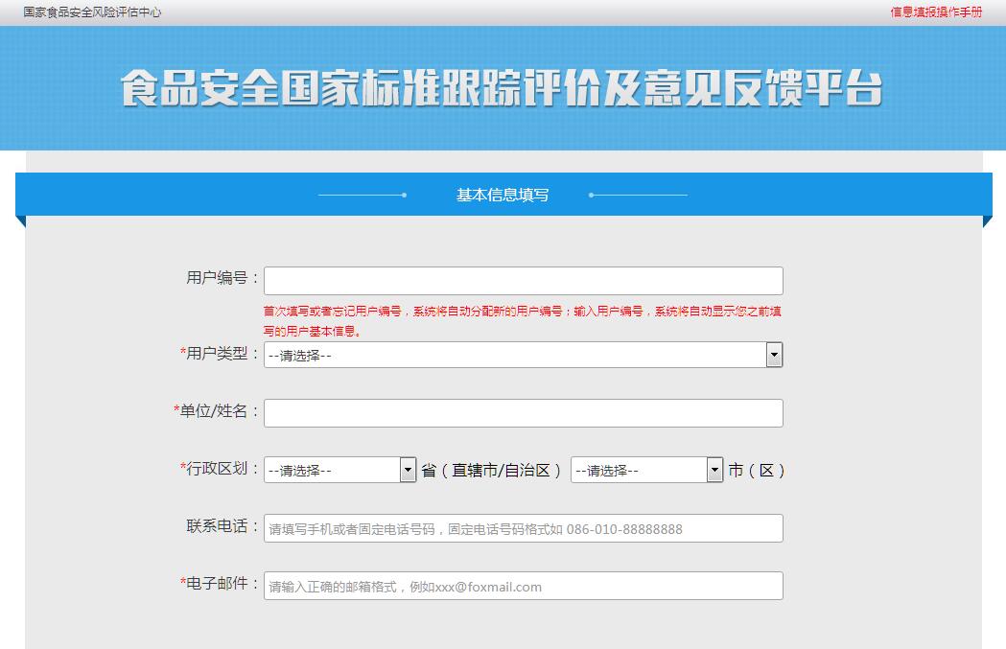1006x649 pixels.
Task: Focus the 用户编号 input field
Action: (523, 281)
